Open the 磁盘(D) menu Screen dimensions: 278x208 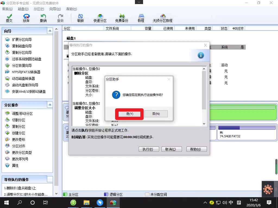[x=23, y=9]
